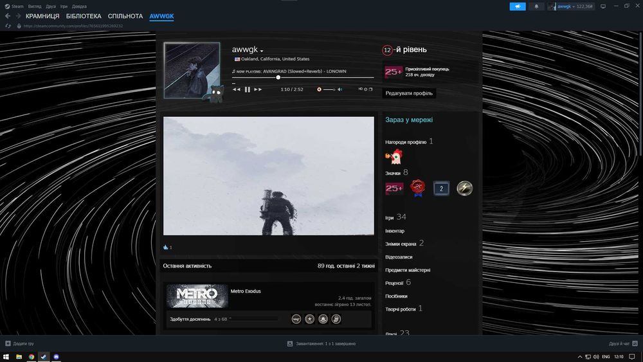Open the Довідка menu
Image resolution: width=643 pixels, height=362 pixels.
coord(79,6)
